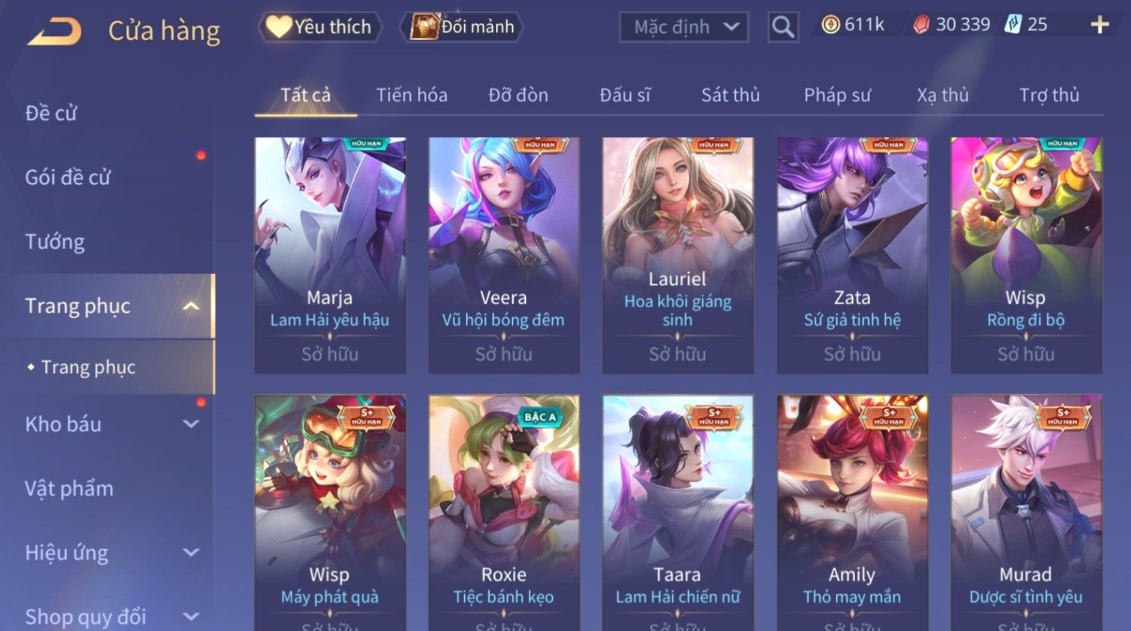This screenshot has width=1131, height=631.
Task: Collapse the Trang phục sidebar section
Action: coord(191,306)
